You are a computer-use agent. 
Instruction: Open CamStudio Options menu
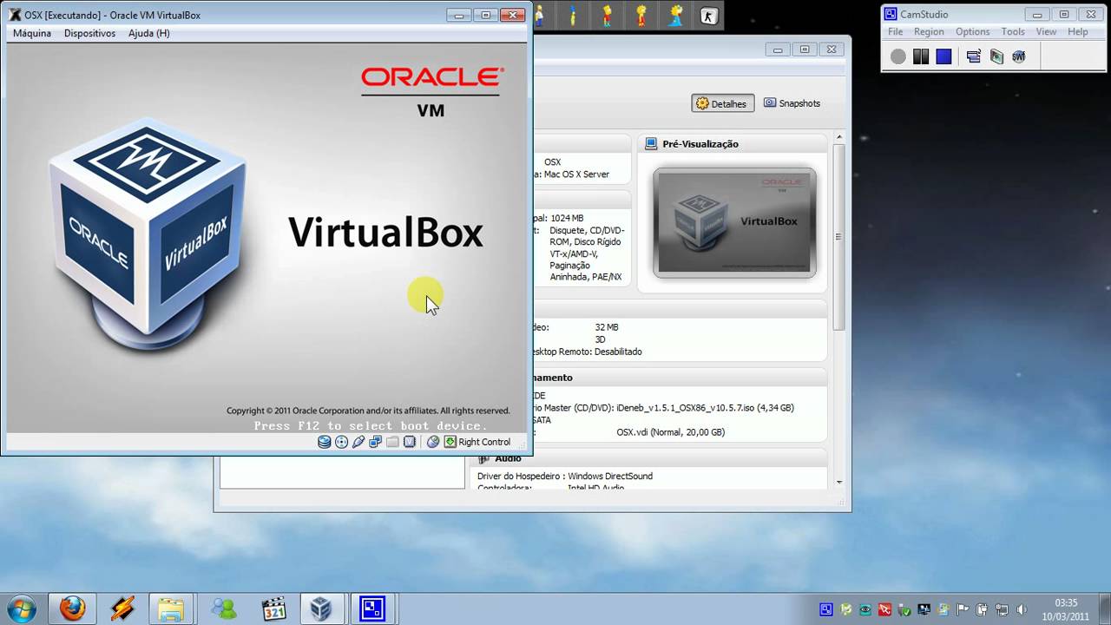click(x=972, y=31)
